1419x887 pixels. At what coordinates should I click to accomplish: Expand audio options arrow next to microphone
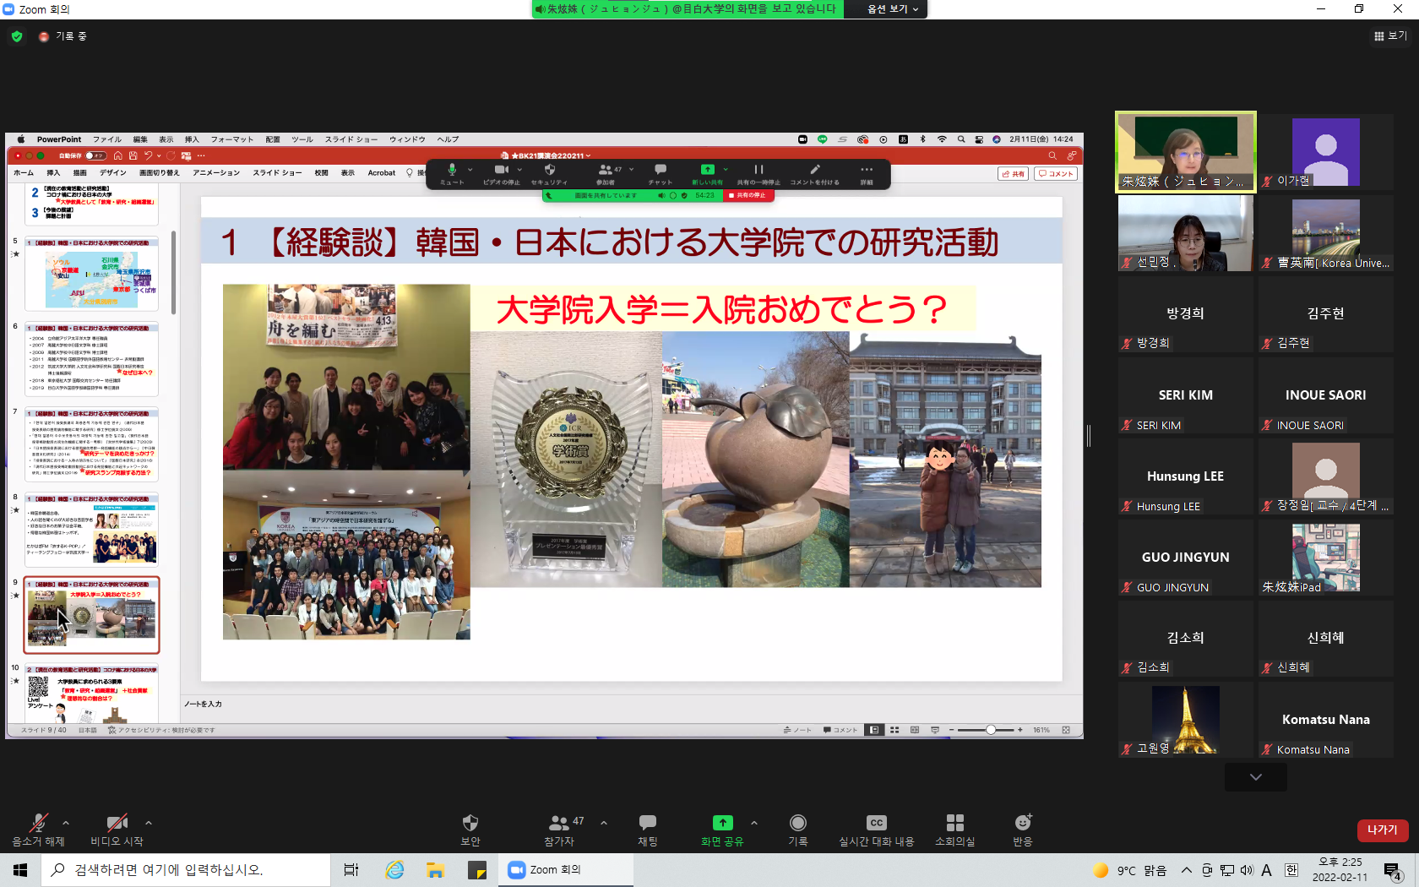66,822
